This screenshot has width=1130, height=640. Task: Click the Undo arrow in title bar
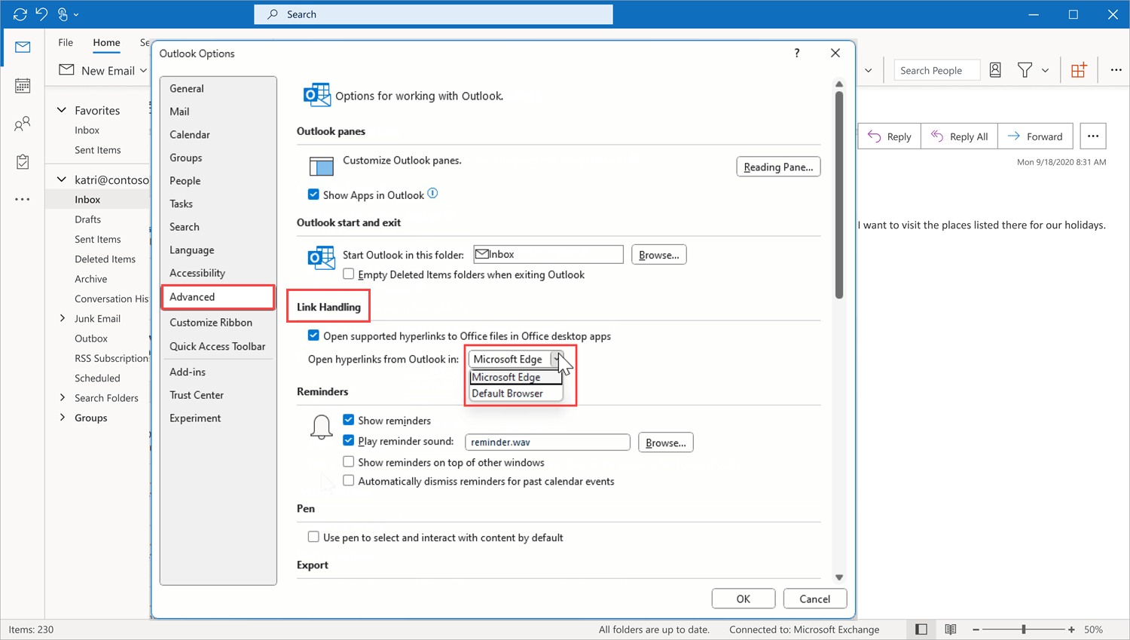(41, 14)
